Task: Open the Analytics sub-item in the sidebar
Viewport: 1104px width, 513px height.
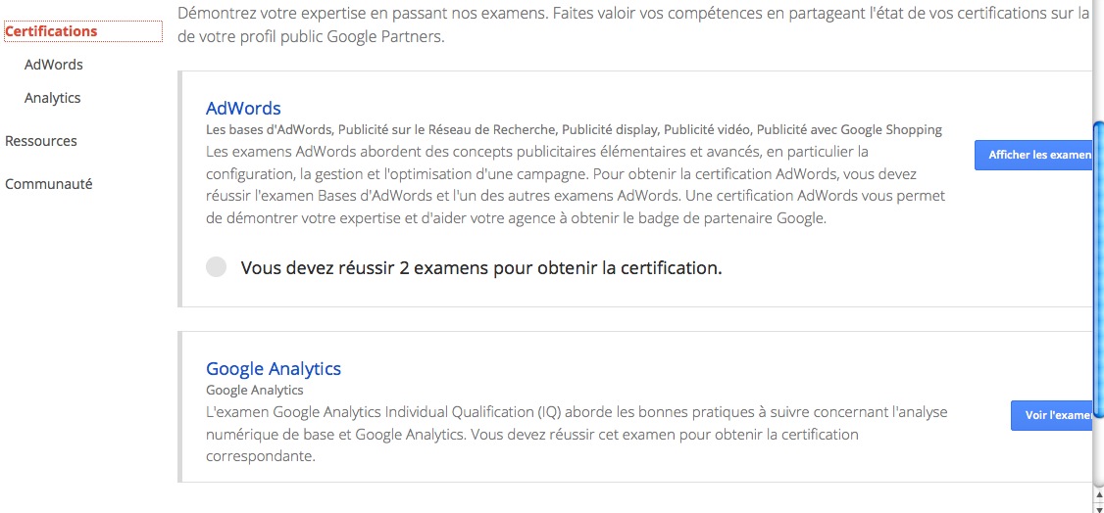Action: (53, 98)
